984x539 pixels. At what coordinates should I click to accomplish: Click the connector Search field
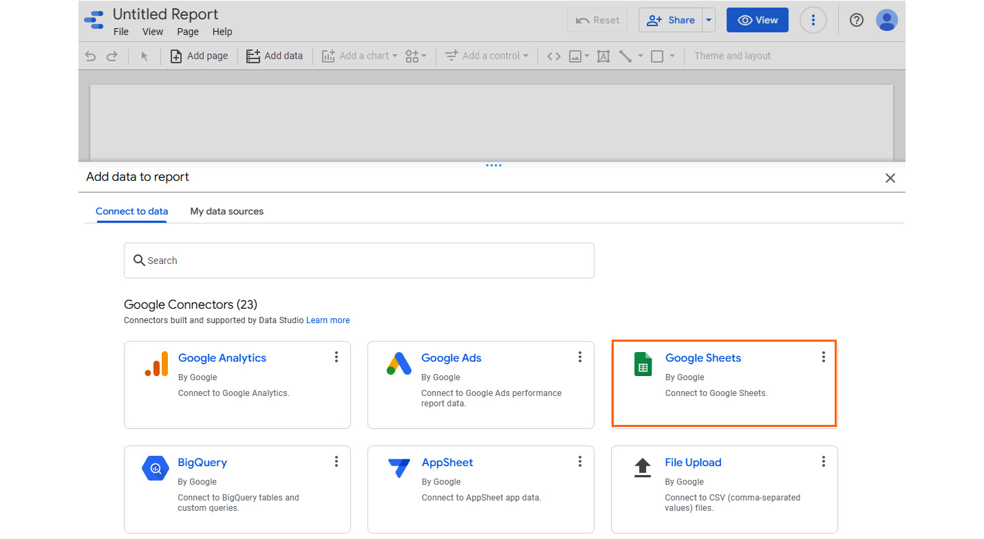coord(359,261)
